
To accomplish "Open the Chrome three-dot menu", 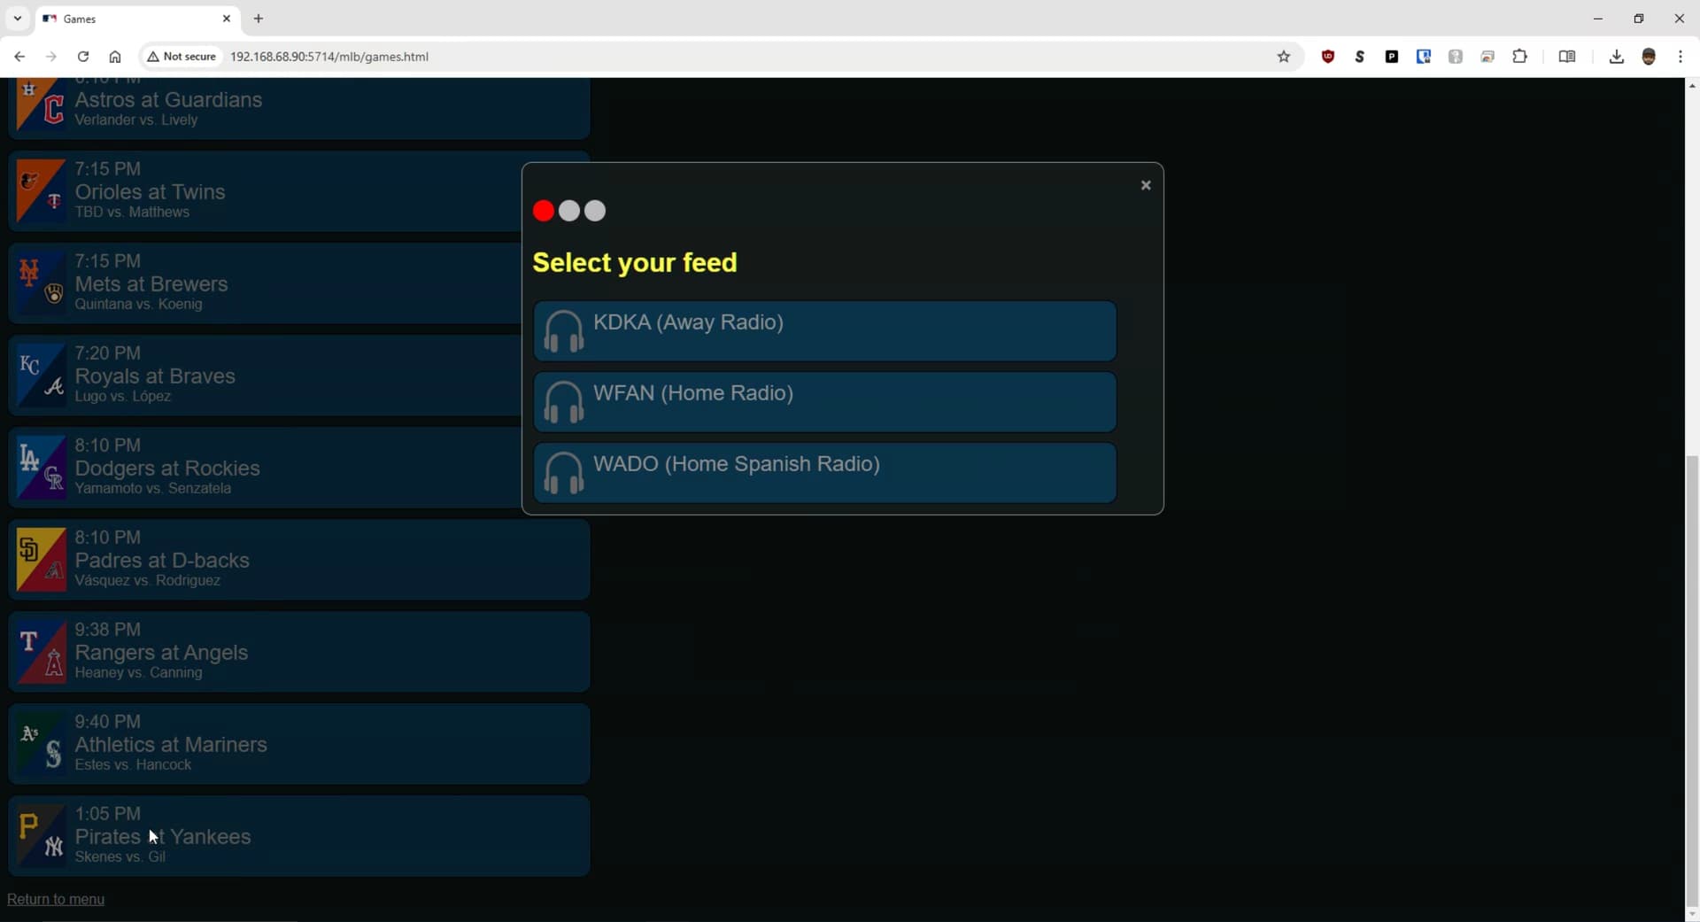I will [x=1680, y=57].
